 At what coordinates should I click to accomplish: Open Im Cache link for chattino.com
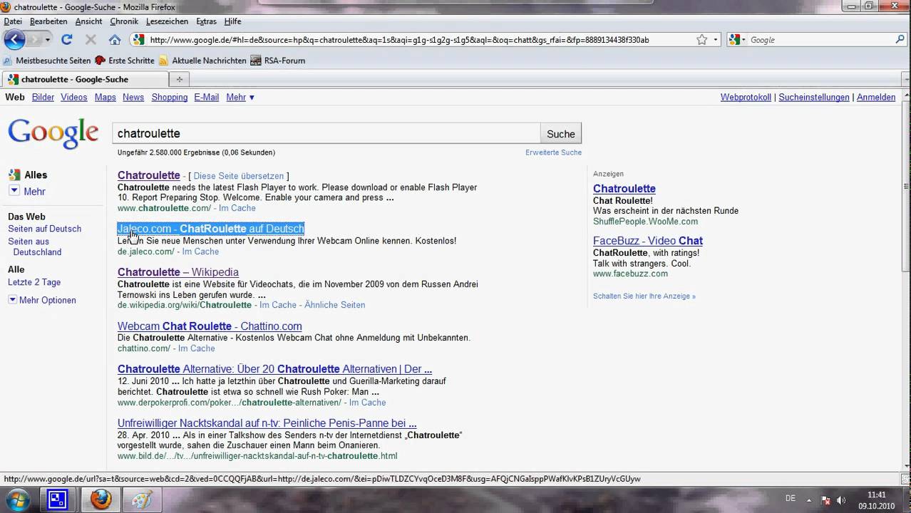click(x=196, y=348)
